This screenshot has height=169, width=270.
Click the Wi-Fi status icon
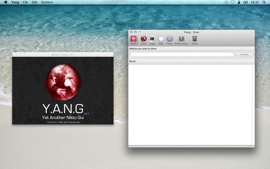click(x=233, y=2)
